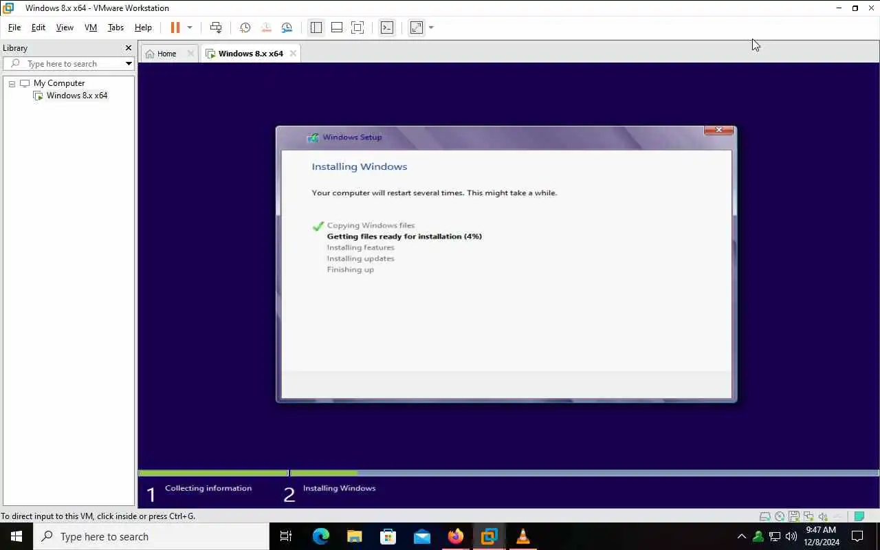Close the Home tab
This screenshot has width=880, height=550.
tap(190, 54)
